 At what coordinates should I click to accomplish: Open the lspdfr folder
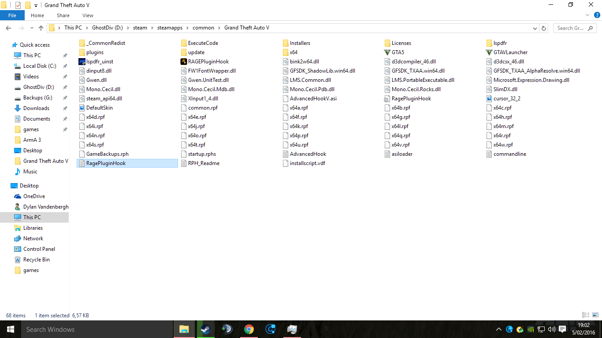[x=497, y=43]
